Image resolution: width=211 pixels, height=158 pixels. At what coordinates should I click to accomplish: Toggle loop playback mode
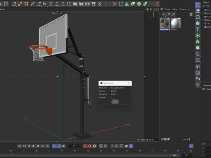coord(55,146)
